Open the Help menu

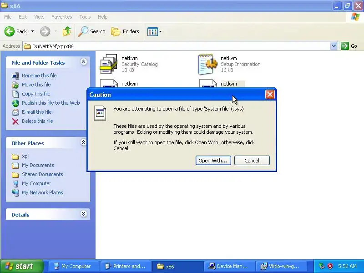[102, 17]
